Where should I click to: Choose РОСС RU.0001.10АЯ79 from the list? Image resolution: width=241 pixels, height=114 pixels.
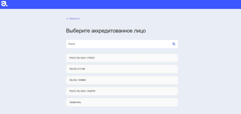122,91
